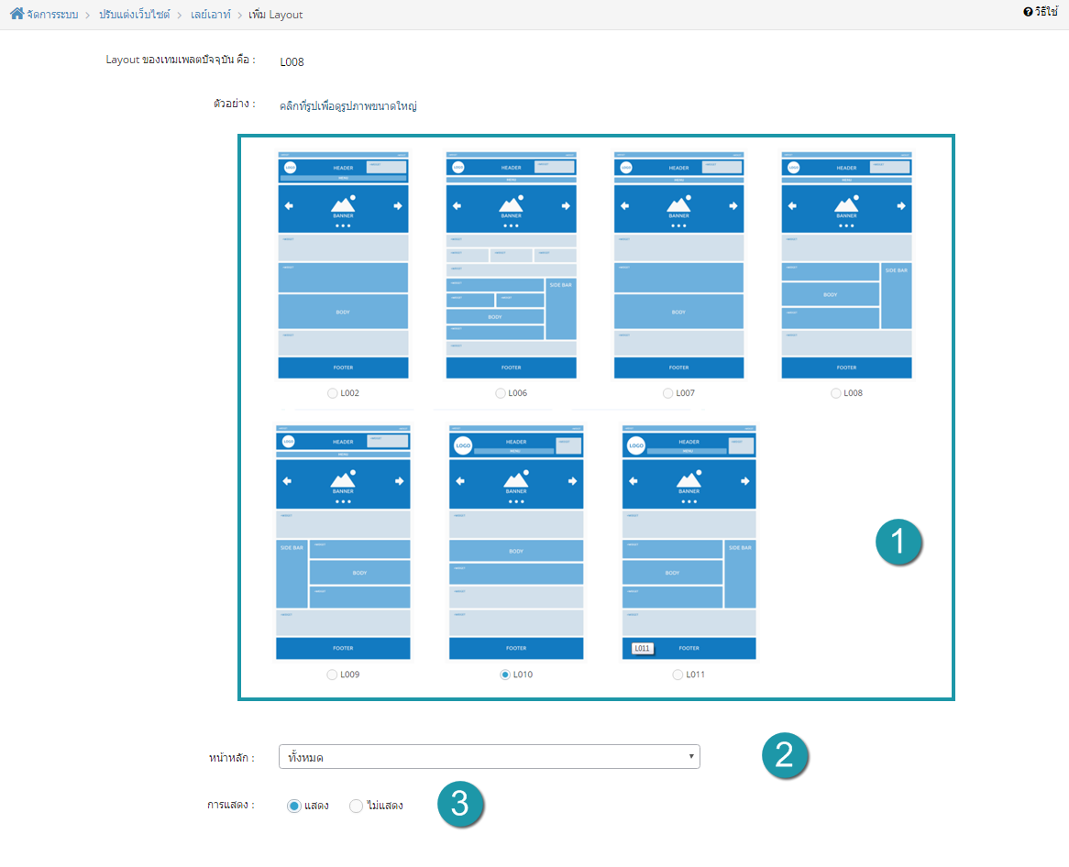View the L008 layout preview image
The height and width of the screenshot is (867, 1069).
click(x=847, y=265)
